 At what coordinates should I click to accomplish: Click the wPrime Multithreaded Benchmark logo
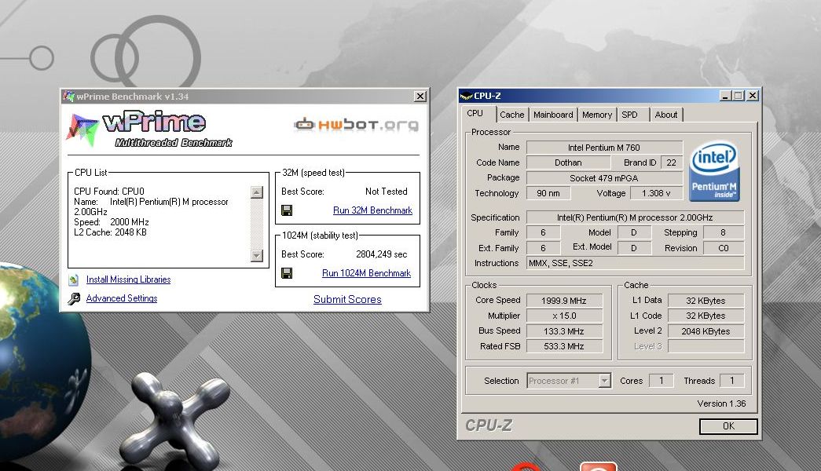coord(149,129)
